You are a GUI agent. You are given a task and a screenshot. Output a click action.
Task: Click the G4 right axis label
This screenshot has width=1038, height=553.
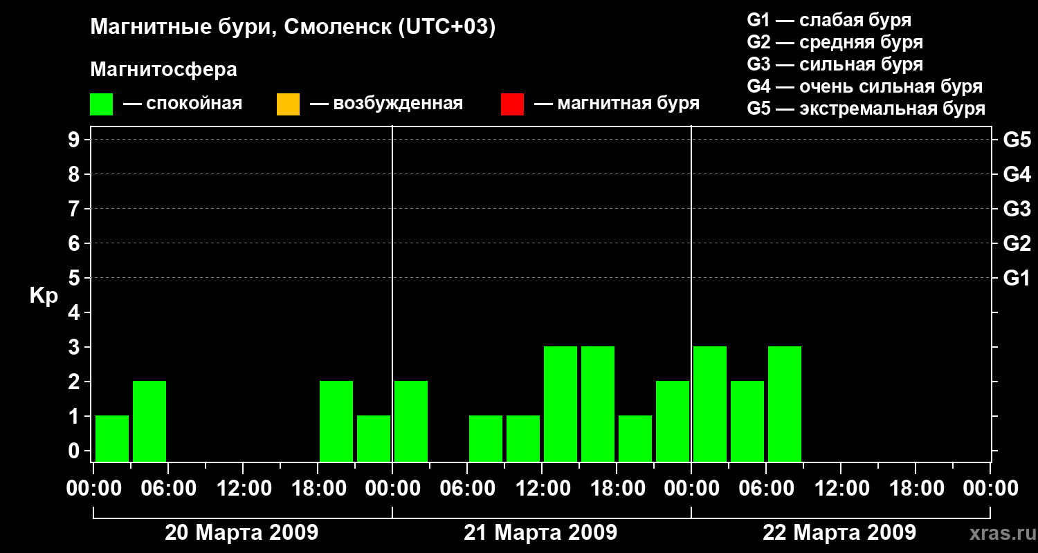(x=1017, y=174)
